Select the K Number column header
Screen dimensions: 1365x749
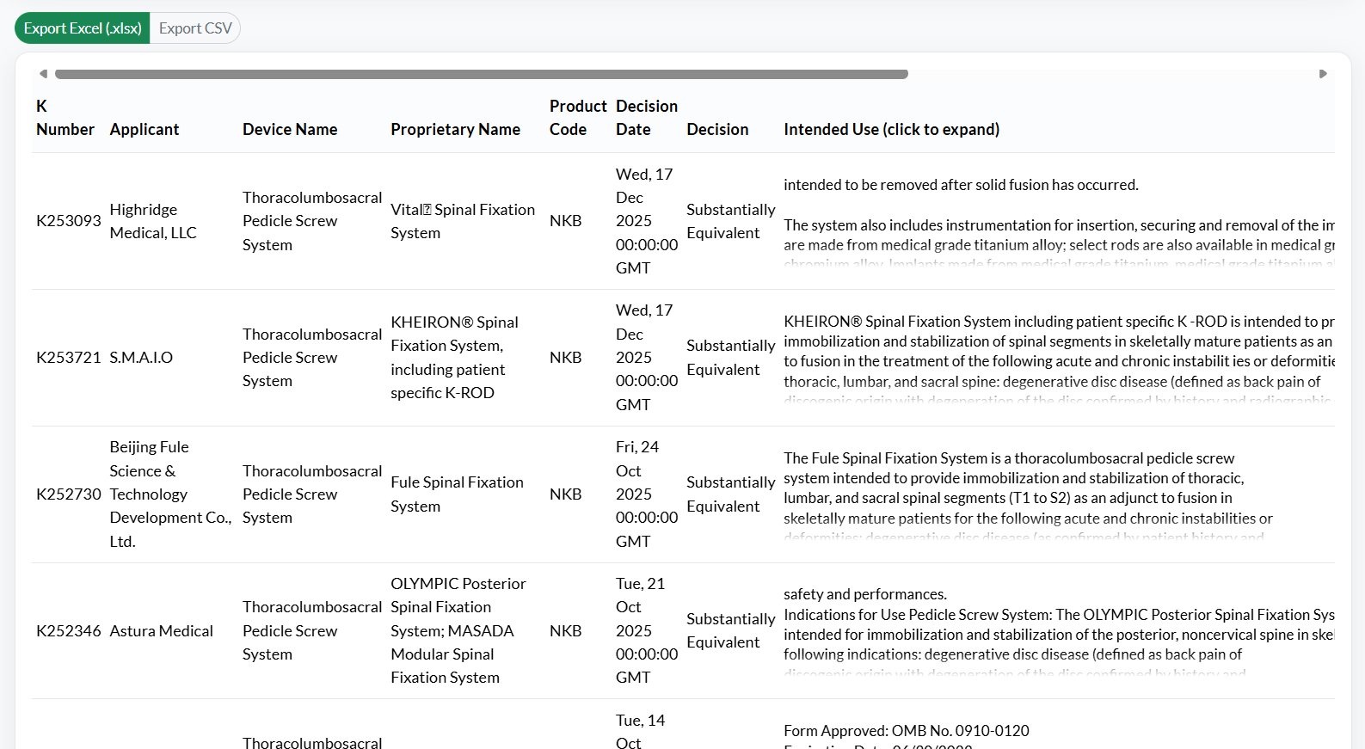pos(65,118)
